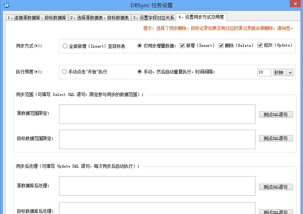Viewport: 303px width, 214px height.
Task: Click inside the 源数据范围限定 SQL text area
Action: click(x=157, y=114)
